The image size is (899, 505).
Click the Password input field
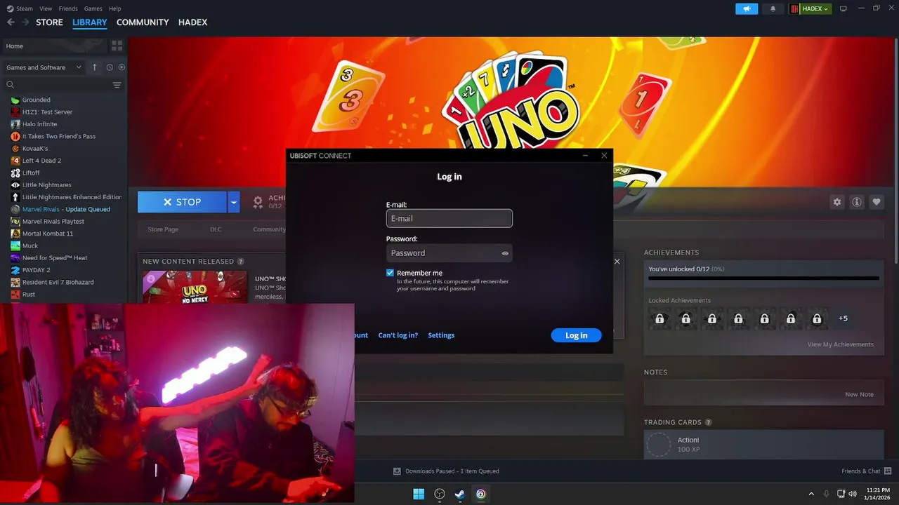449,253
